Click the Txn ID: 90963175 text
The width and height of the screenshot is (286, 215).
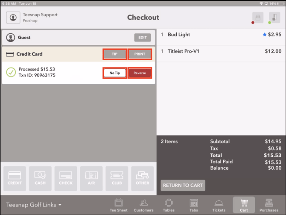[x=37, y=75]
